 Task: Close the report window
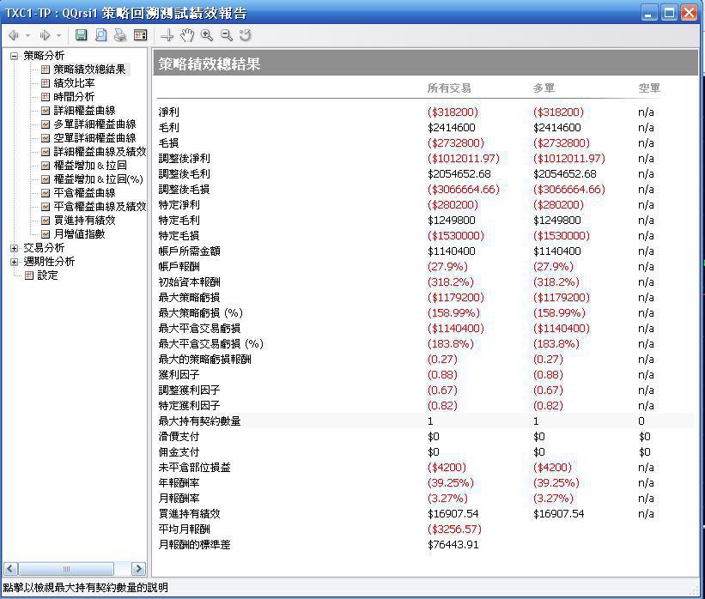coord(690,13)
